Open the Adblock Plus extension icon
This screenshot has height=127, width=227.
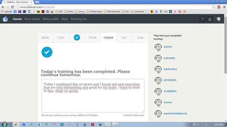(x=219, y=7)
